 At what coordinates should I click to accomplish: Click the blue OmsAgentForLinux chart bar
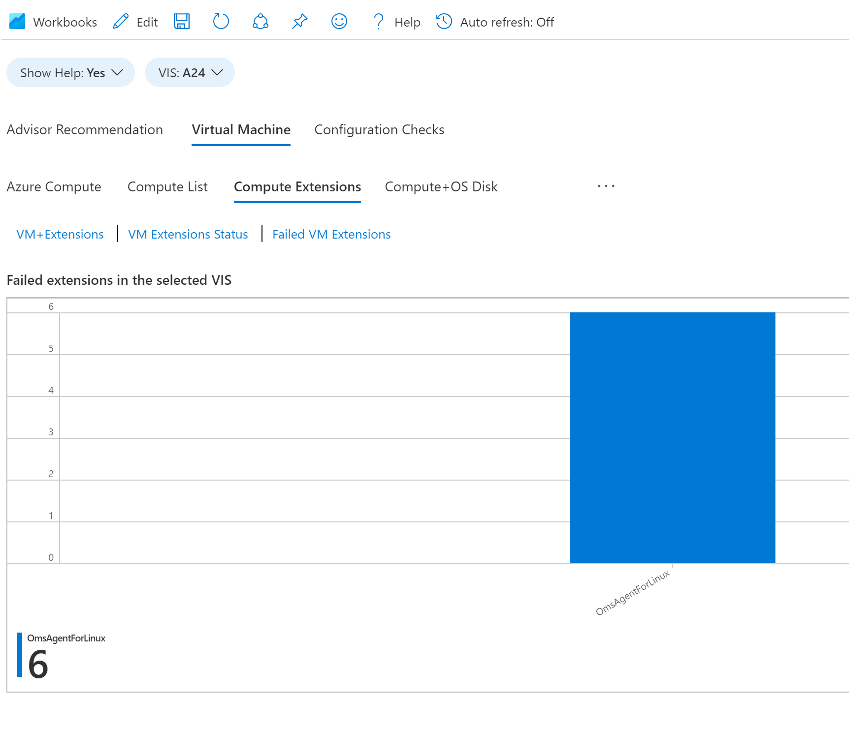[x=672, y=438]
